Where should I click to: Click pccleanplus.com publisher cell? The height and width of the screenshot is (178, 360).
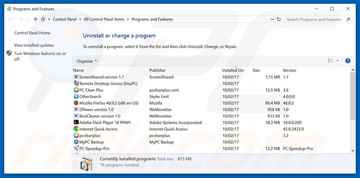point(164,90)
